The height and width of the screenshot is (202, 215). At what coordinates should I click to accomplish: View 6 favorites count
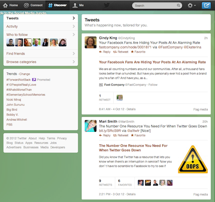[125, 183]
